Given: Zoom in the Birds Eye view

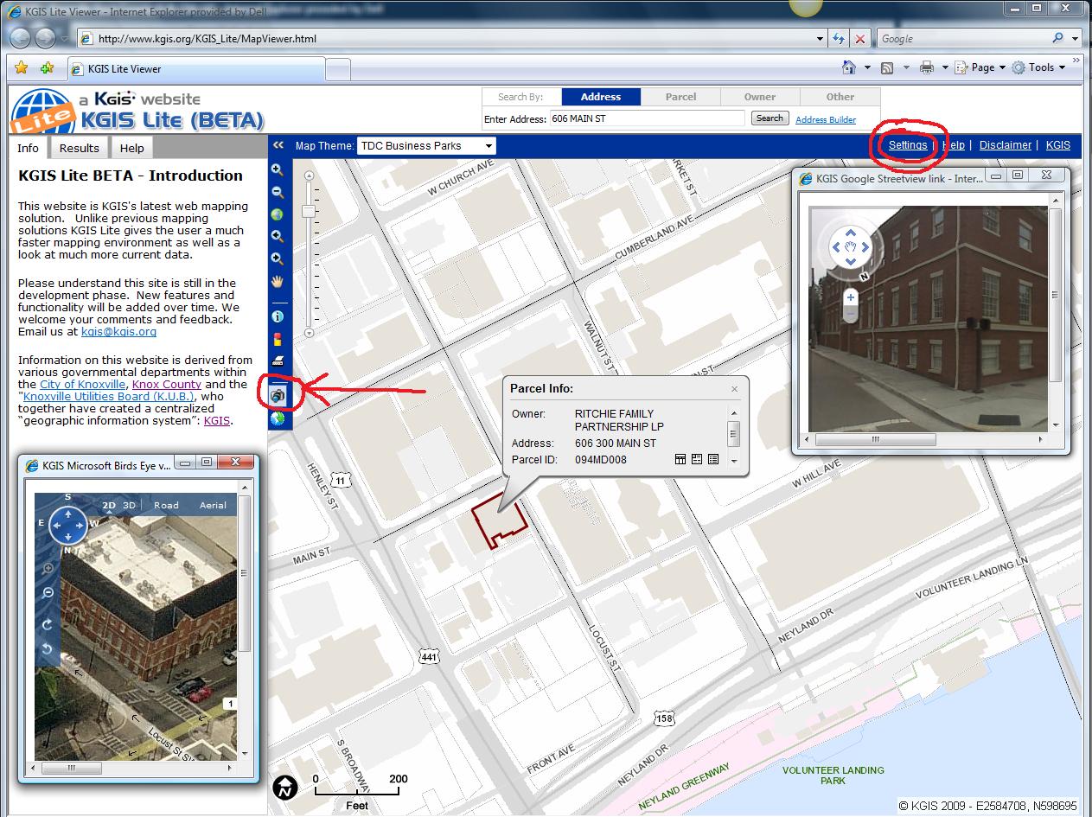Looking at the screenshot, I should click(x=48, y=569).
